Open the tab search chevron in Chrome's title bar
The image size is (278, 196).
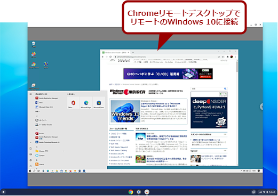(218, 51)
